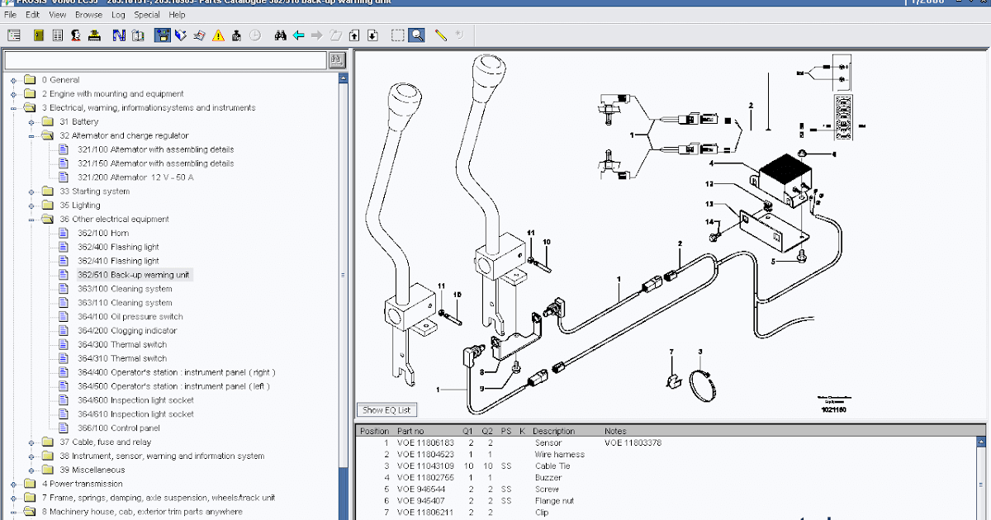Click the page down arrow toolbar icon
The height and width of the screenshot is (520, 991).
click(x=372, y=35)
